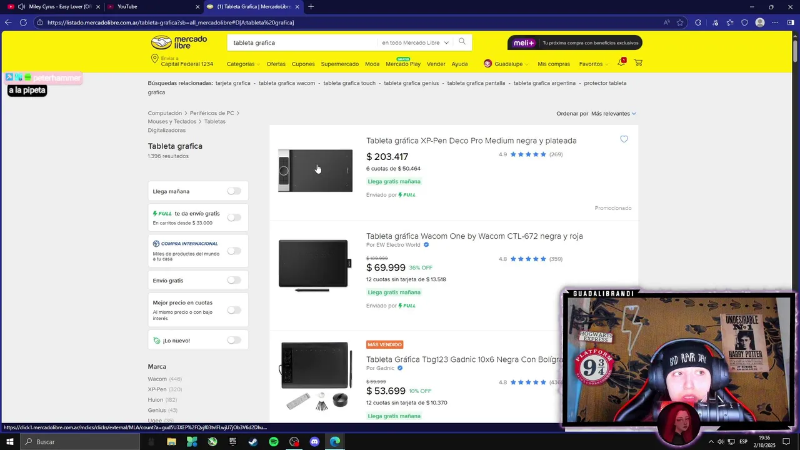This screenshot has width=800, height=450.
Task: Open the Guadalupe account dropdown
Action: [x=506, y=64]
